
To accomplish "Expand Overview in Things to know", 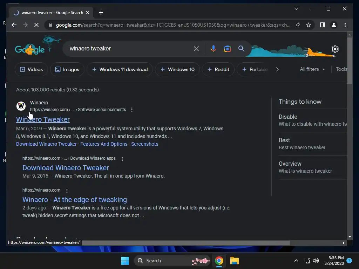I will 312,167.
